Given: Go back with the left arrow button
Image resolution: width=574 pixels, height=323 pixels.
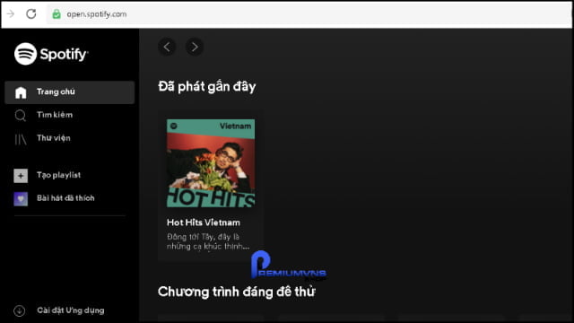Looking at the screenshot, I should [x=167, y=47].
